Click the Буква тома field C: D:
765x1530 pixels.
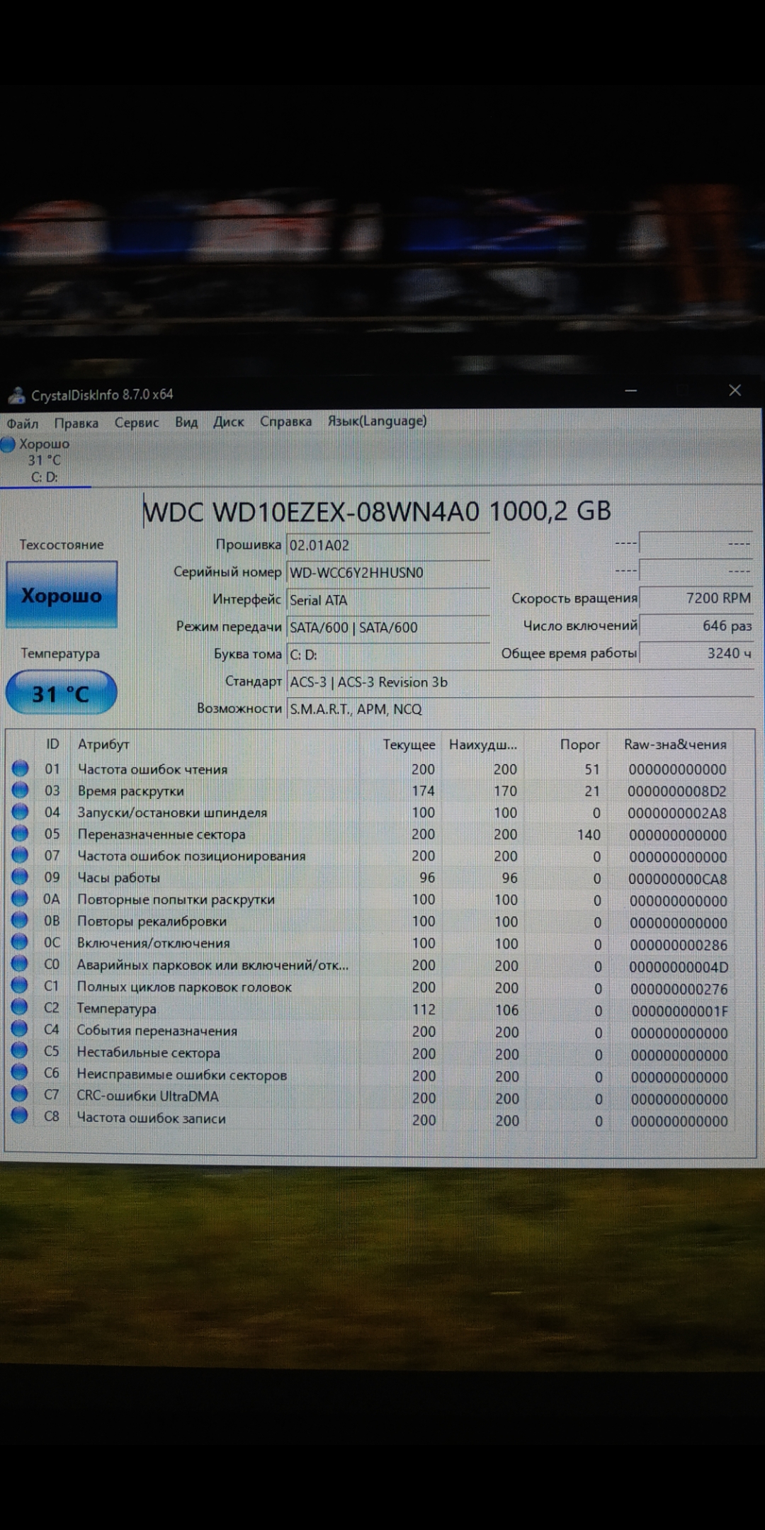pyautogui.click(x=388, y=654)
